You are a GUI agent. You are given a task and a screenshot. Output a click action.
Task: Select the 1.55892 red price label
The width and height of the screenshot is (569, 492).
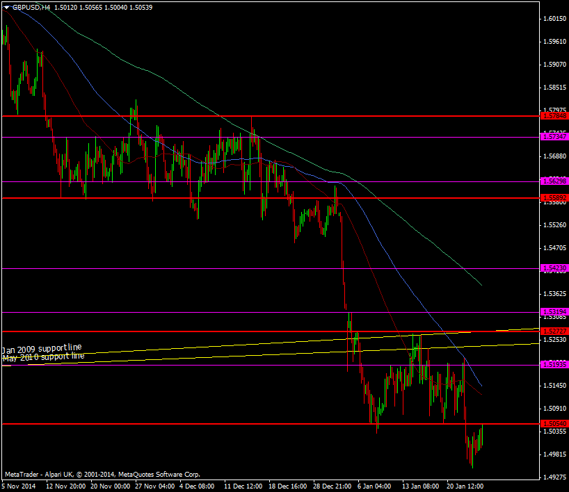click(x=554, y=198)
